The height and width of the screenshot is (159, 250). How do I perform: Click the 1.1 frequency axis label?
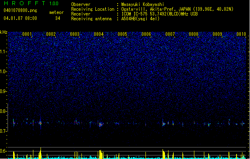(4, 52)
